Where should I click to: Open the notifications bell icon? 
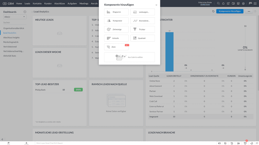[223, 3]
